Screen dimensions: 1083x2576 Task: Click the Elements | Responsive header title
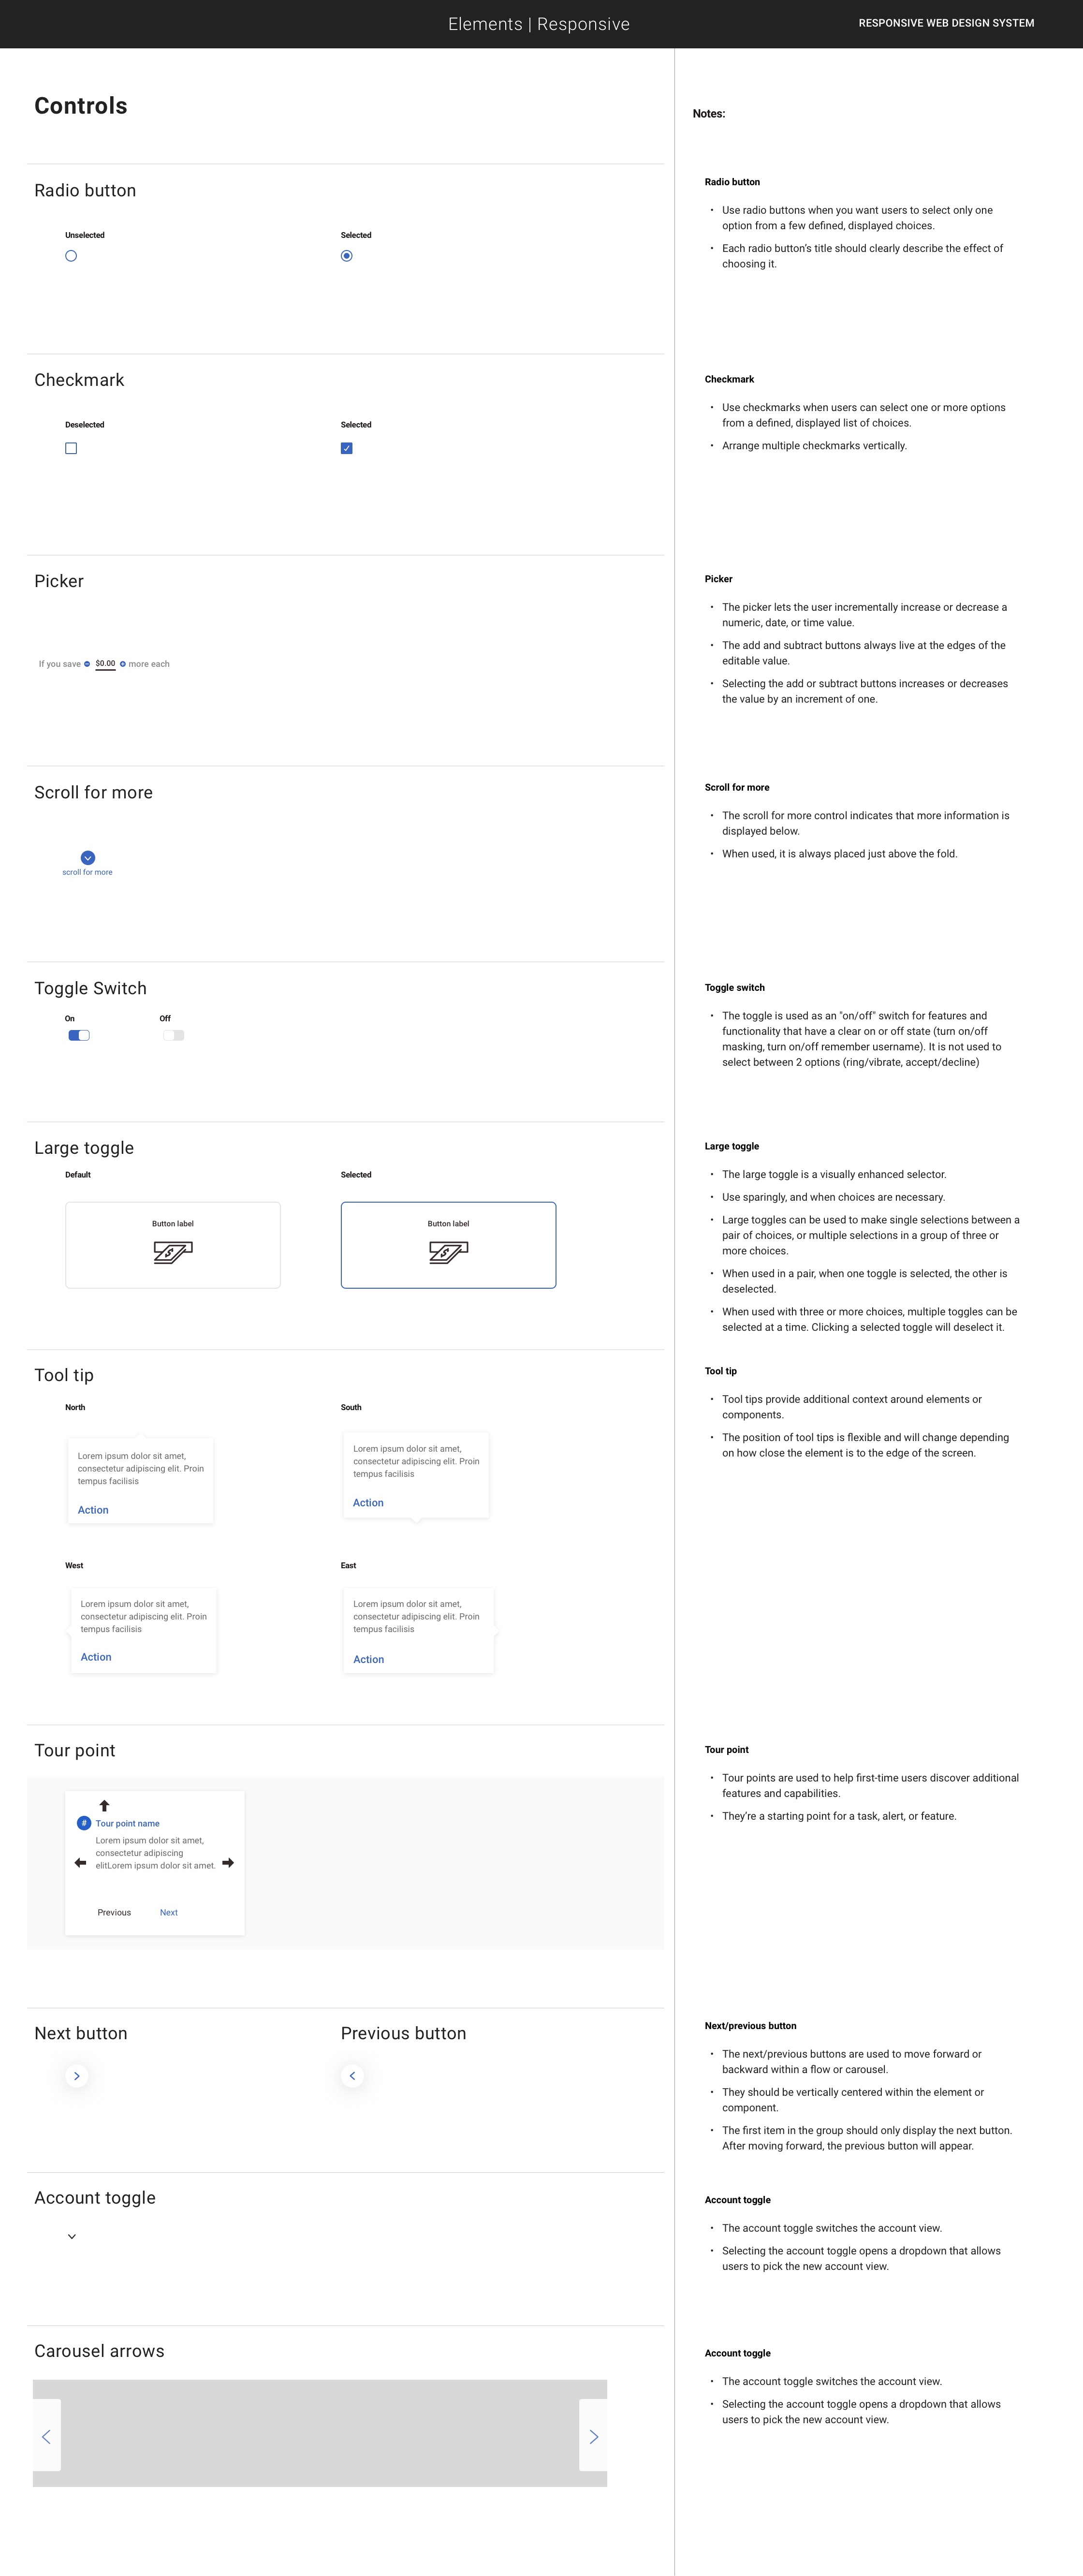pyautogui.click(x=539, y=24)
